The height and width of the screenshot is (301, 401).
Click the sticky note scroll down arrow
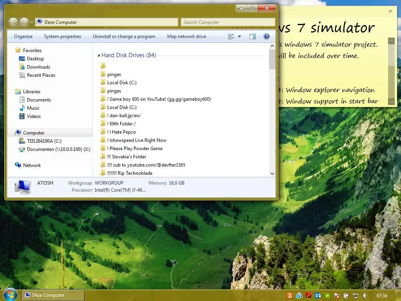coord(391,102)
